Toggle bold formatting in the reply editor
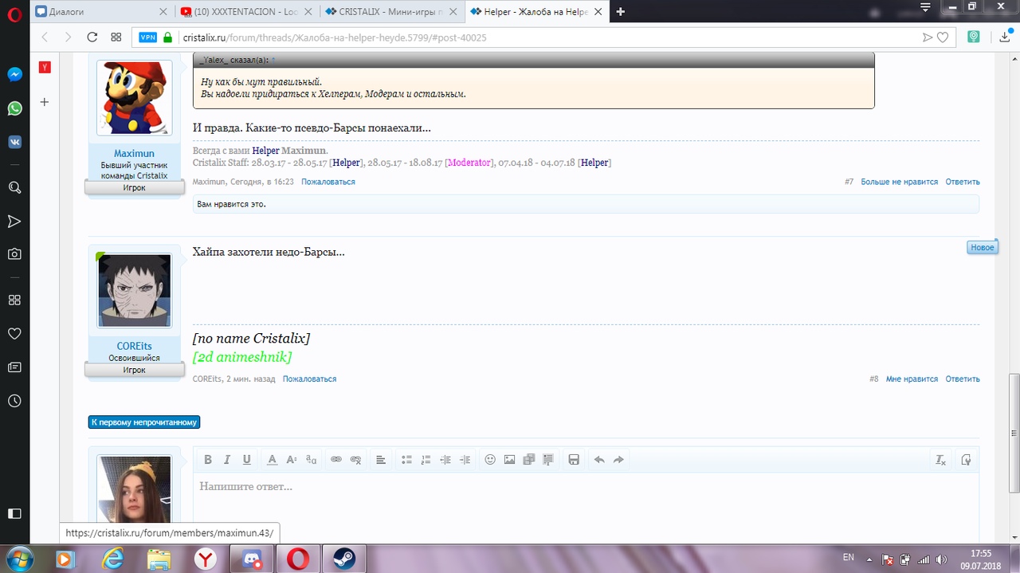The image size is (1020, 573). pos(208,460)
